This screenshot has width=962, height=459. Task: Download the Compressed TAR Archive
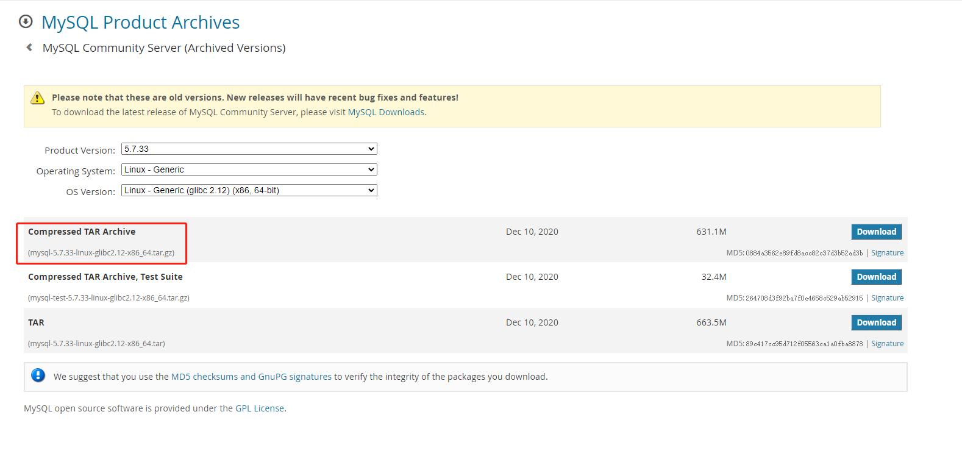(876, 232)
